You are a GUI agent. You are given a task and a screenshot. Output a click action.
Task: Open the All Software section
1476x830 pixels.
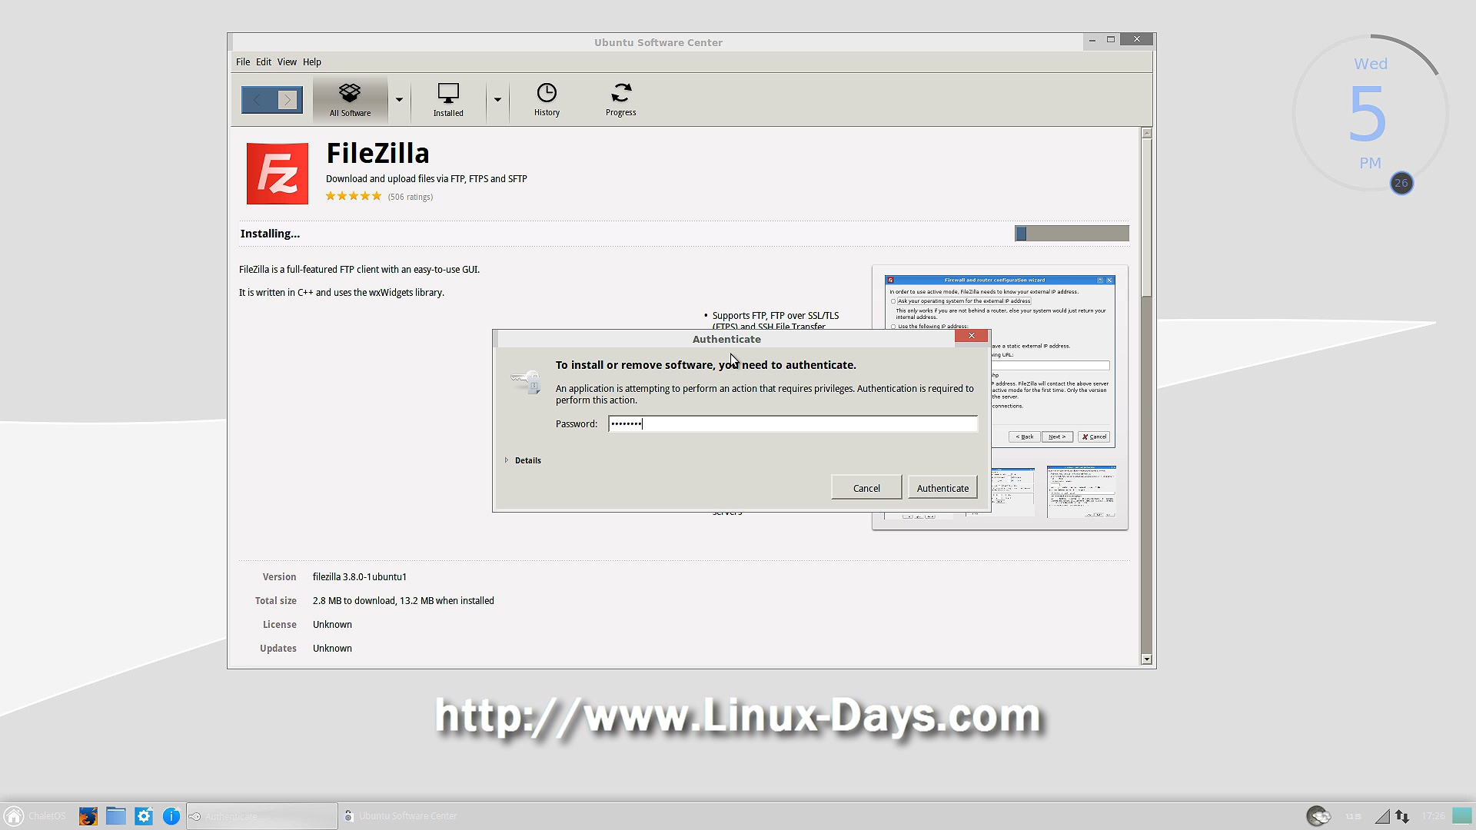pyautogui.click(x=350, y=100)
